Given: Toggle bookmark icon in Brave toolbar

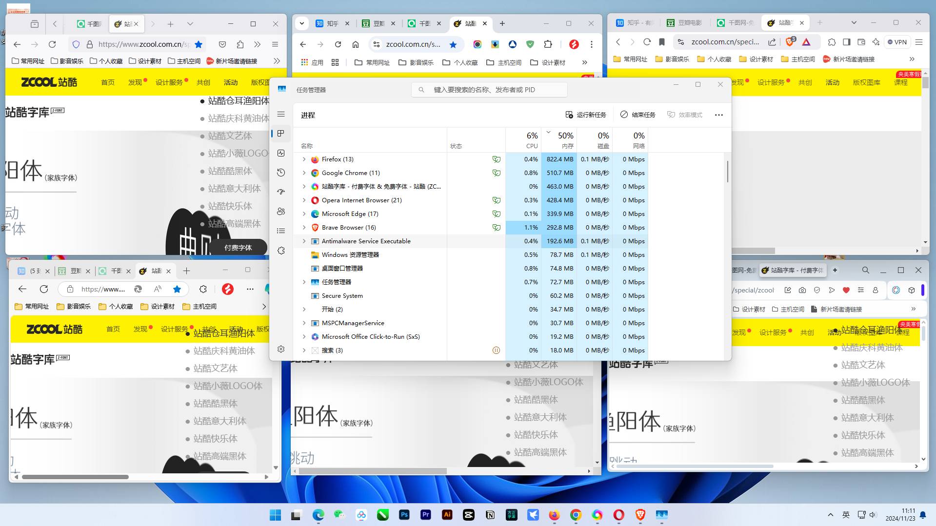Looking at the screenshot, I should point(662,42).
